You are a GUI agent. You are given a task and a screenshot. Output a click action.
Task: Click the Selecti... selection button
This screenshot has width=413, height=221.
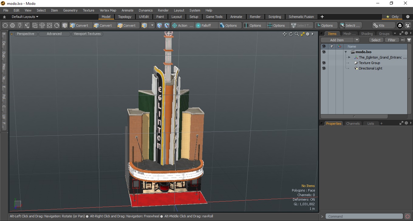350,25
